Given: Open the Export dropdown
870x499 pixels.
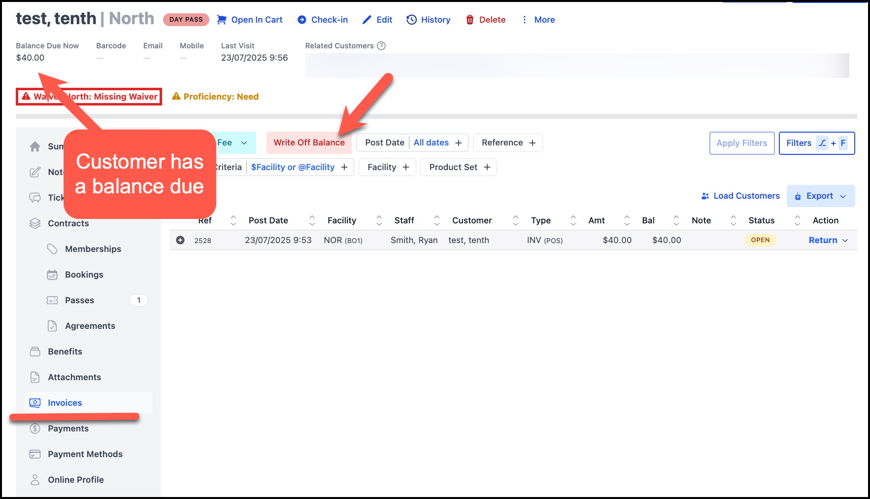Looking at the screenshot, I should (821, 196).
